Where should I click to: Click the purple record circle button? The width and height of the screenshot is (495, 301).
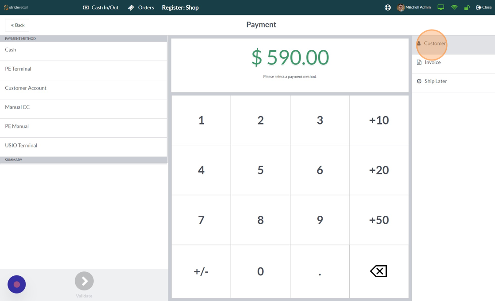pyautogui.click(x=17, y=284)
